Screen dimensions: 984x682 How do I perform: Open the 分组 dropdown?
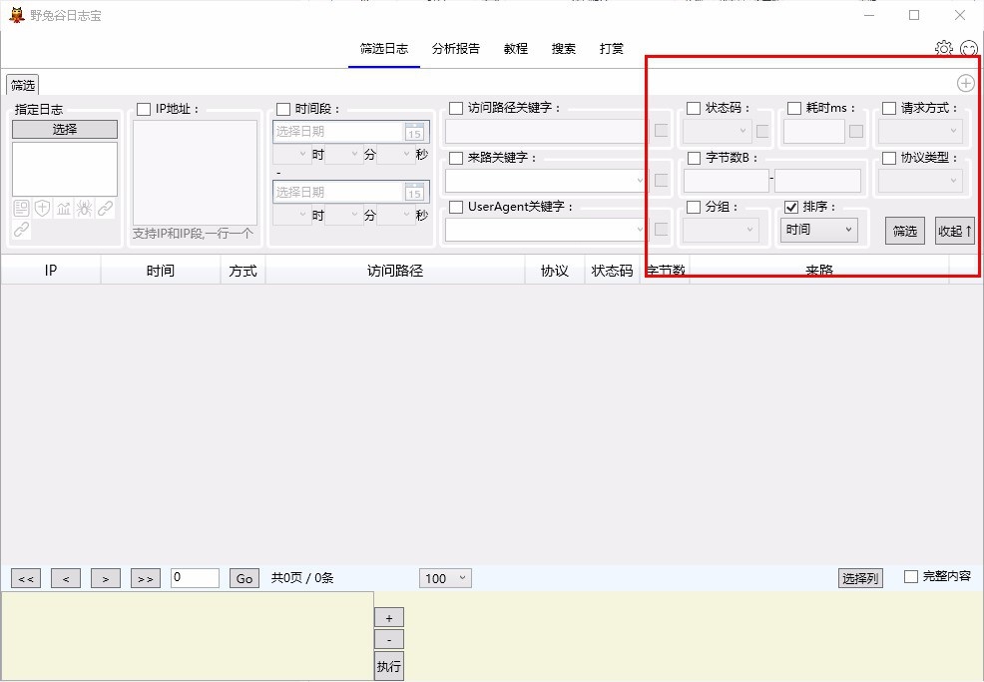click(721, 230)
